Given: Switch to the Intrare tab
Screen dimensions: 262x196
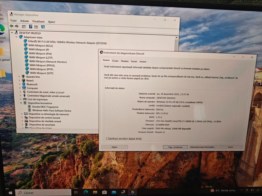Looking at the screenshot, I should point(143,62).
